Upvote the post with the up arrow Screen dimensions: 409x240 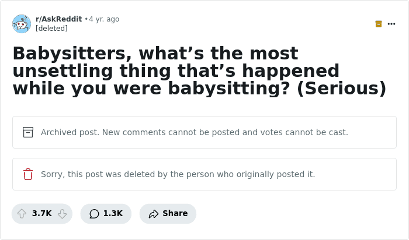coord(22,214)
